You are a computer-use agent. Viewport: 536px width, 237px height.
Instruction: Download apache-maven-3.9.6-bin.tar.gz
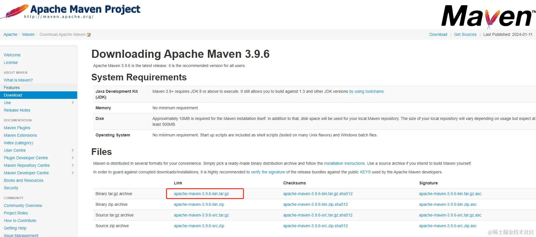[201, 194]
